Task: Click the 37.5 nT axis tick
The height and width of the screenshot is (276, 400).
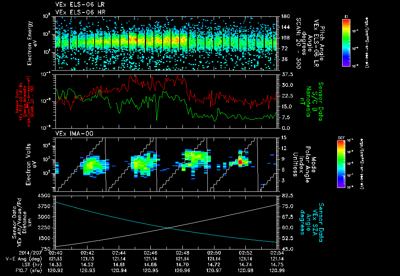Action: click(x=287, y=74)
